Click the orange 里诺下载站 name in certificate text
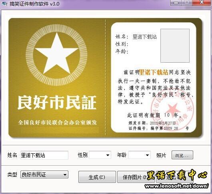 point(154,72)
